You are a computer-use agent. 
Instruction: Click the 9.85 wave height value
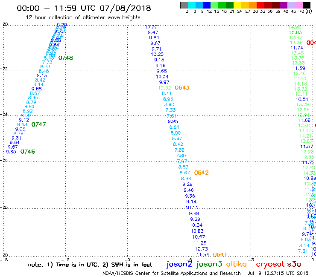tap(11, 152)
